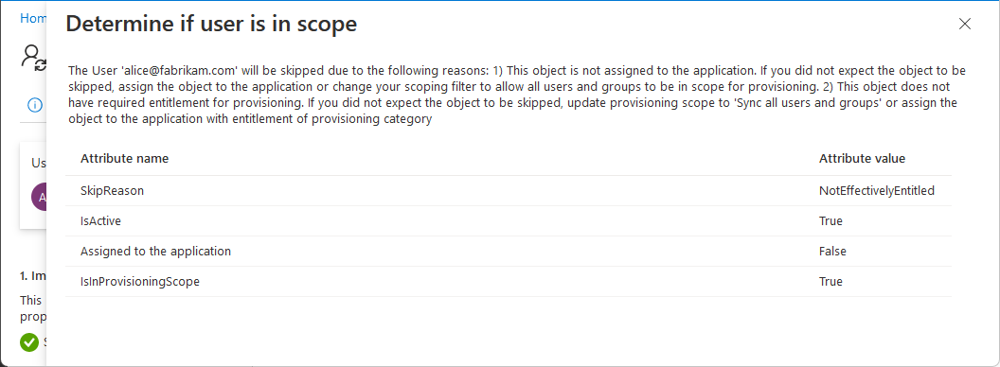Click the green success checkmark icon
The image size is (1000, 367).
point(28,342)
